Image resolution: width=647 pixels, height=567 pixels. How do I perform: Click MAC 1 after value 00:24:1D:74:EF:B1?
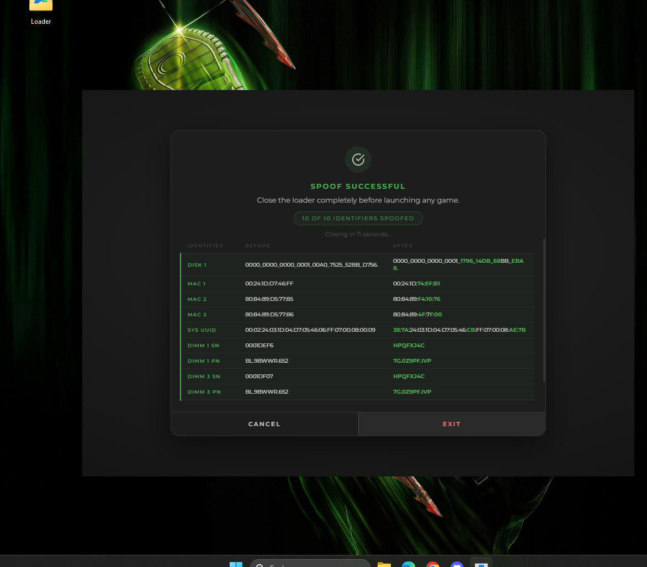pos(416,284)
